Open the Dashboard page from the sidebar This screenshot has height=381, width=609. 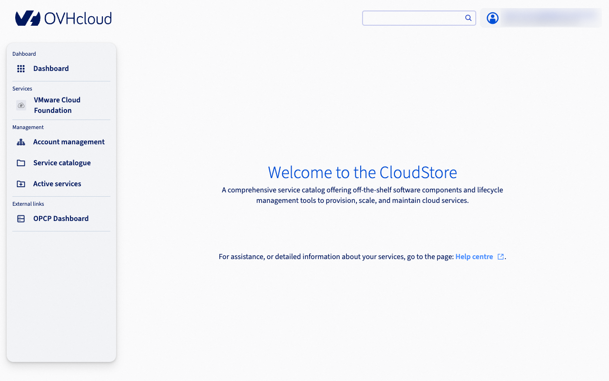coord(51,69)
